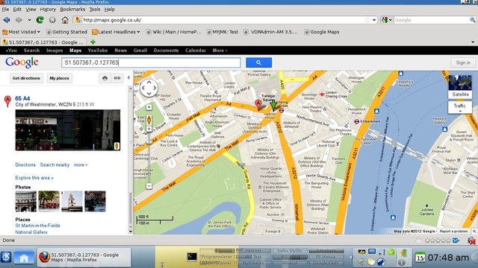Open a new tab with the green plus
This screenshot has width=478, height=268.
(93, 42)
